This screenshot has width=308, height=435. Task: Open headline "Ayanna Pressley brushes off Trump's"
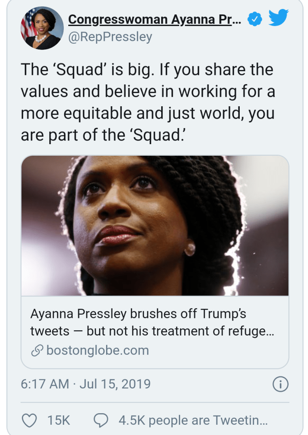[x=138, y=314]
